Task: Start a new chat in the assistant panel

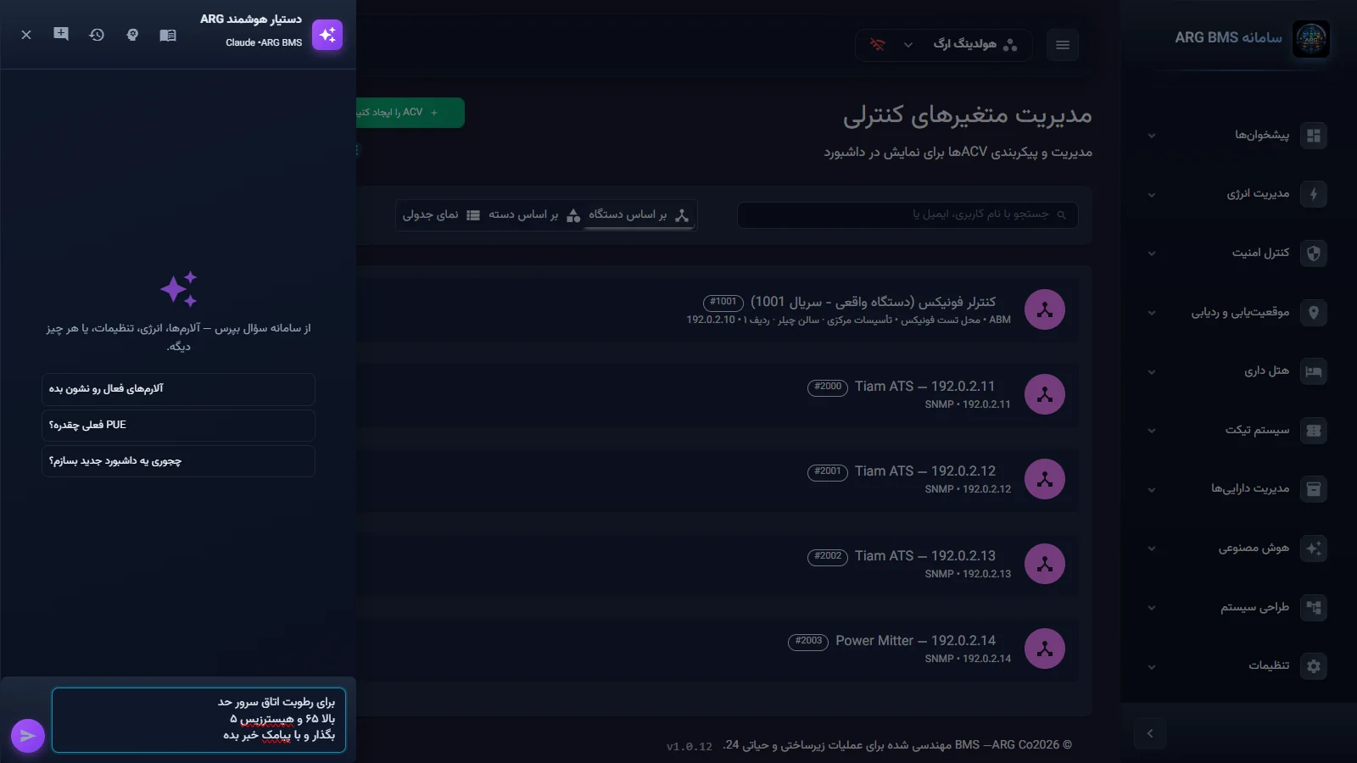Action: 61,34
